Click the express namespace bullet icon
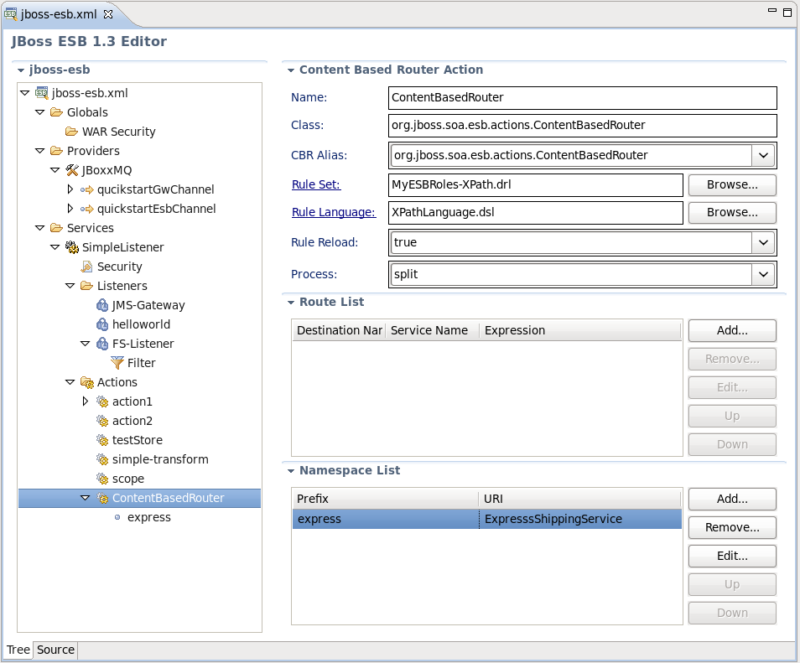This screenshot has height=663, width=800. click(117, 518)
